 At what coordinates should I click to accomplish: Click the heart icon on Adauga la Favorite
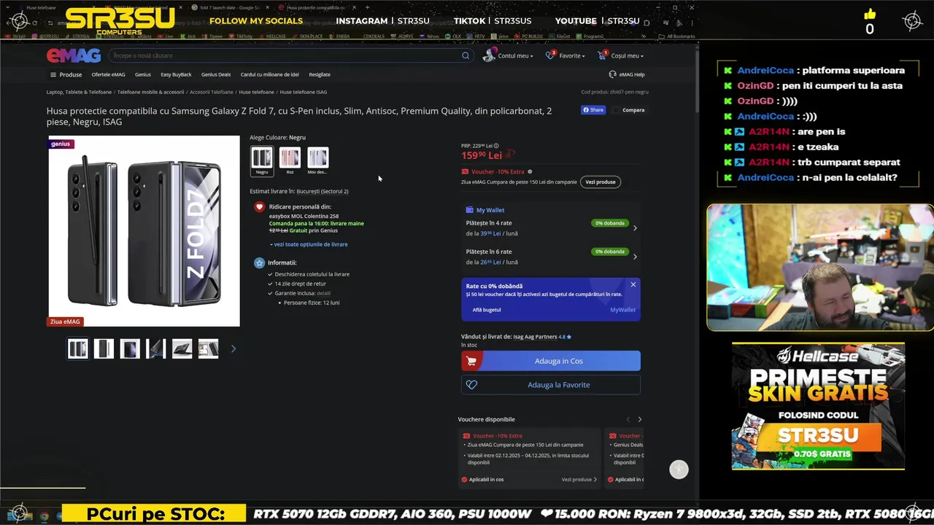click(471, 385)
